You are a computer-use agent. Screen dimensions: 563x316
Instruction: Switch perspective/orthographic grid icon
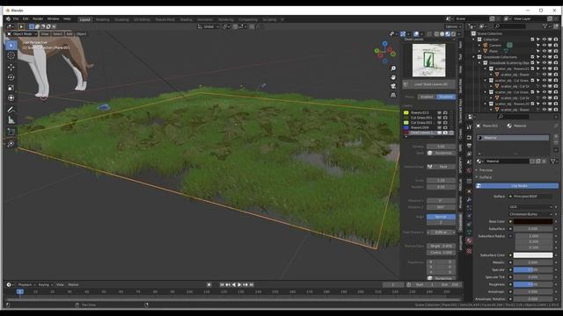pyautogui.click(x=393, y=95)
